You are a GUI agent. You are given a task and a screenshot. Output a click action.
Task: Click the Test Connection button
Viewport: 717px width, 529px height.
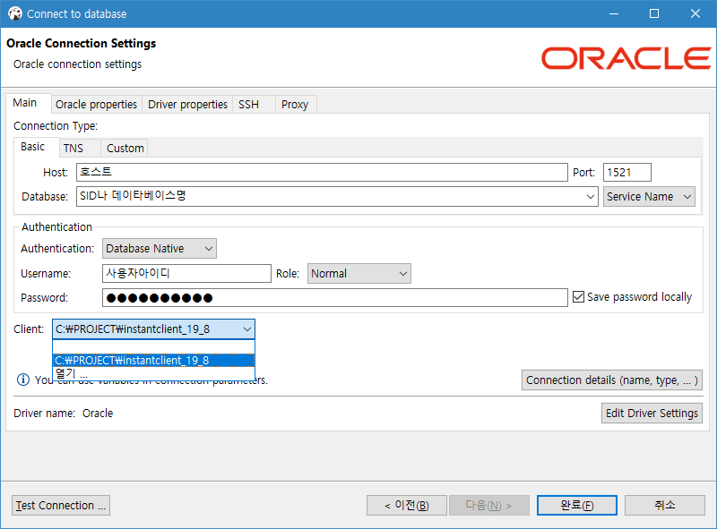tap(61, 505)
